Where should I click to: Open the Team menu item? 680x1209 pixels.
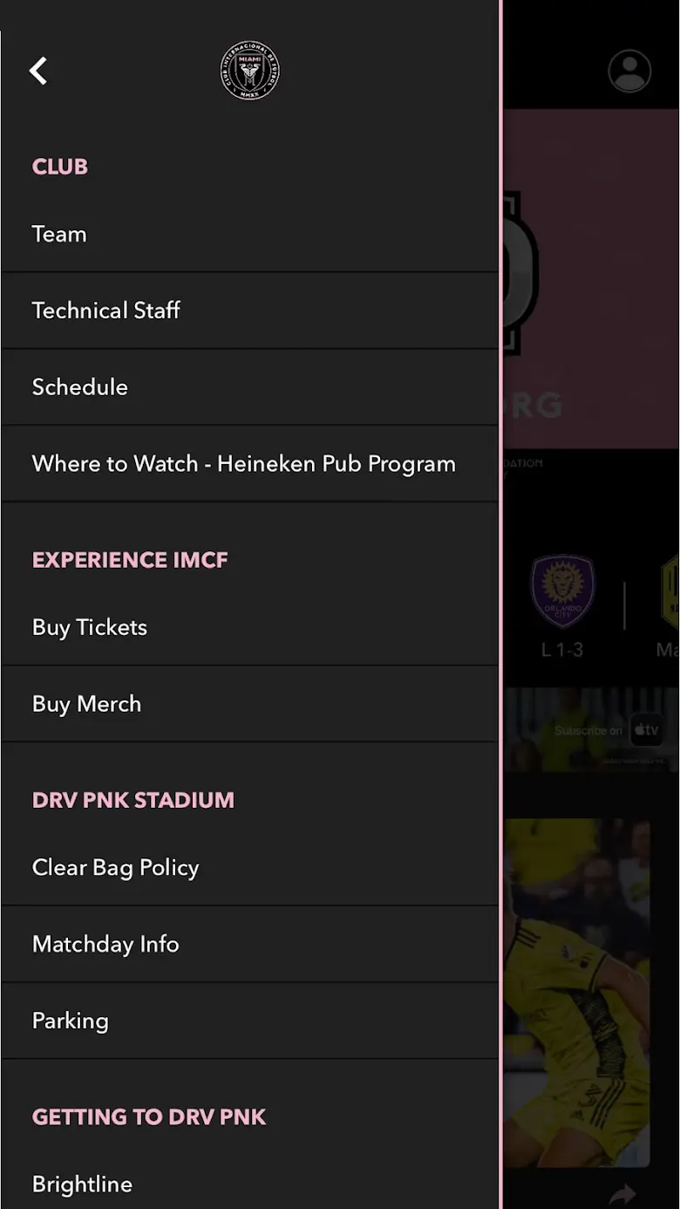pos(249,235)
